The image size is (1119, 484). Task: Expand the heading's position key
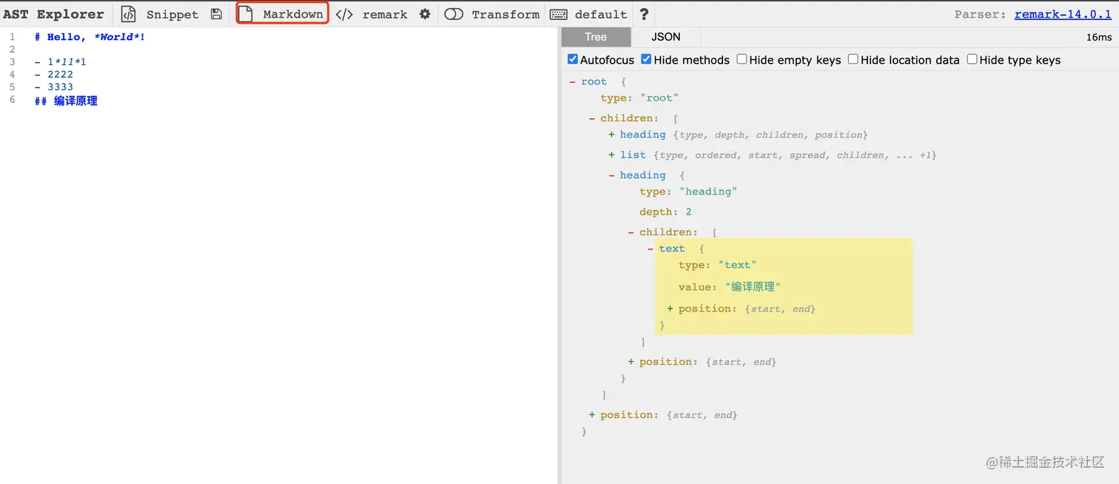631,362
